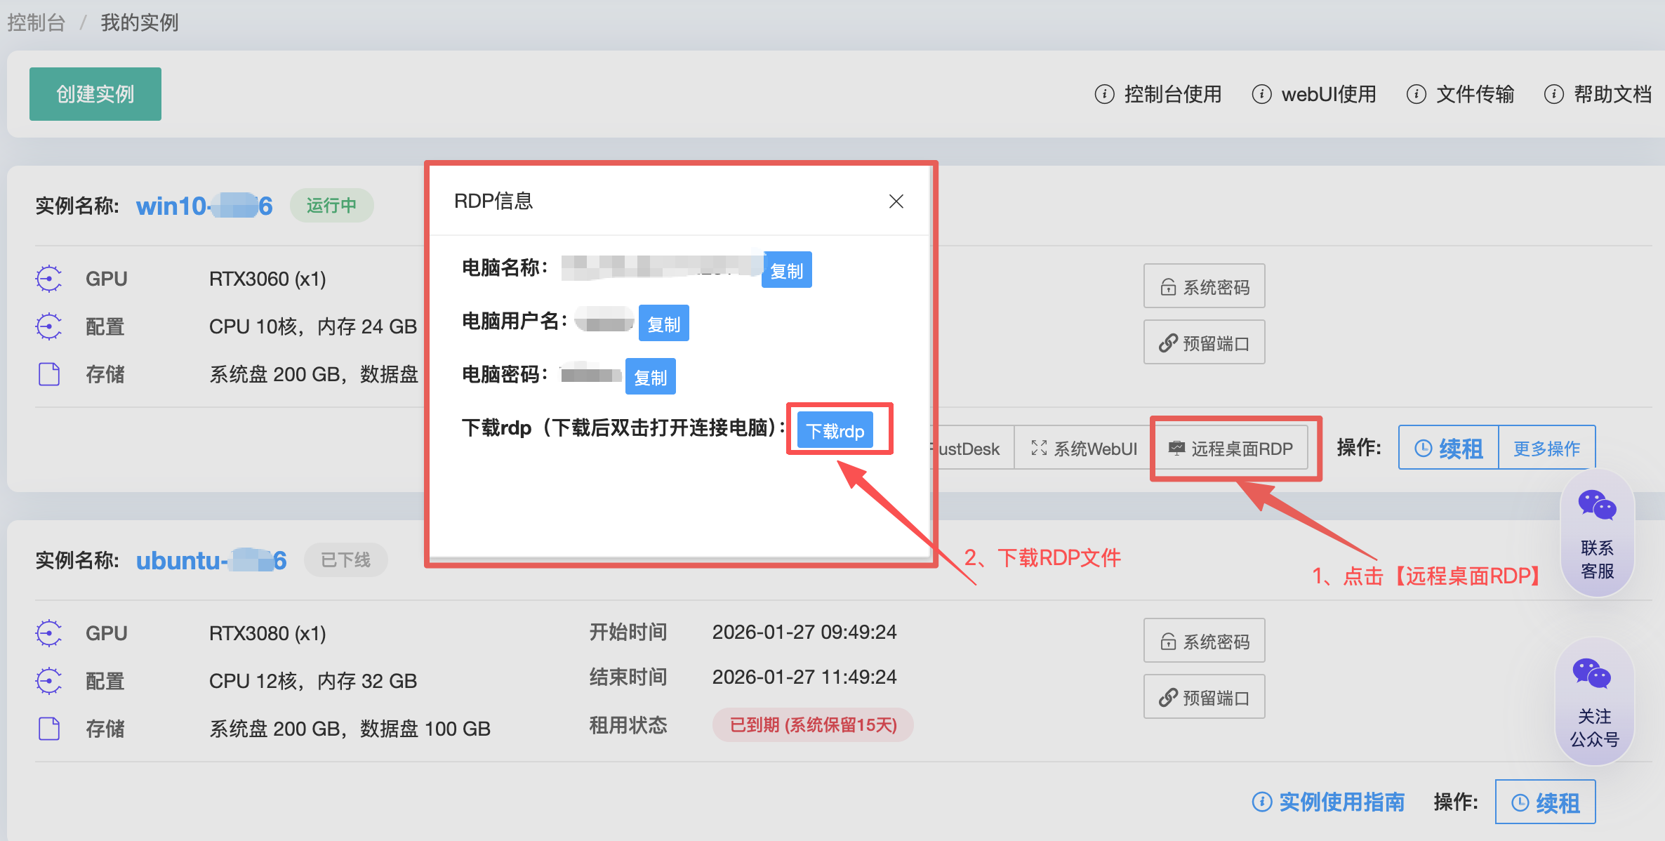Open 控制台使用 help info icon
The image size is (1665, 841).
[1104, 94]
